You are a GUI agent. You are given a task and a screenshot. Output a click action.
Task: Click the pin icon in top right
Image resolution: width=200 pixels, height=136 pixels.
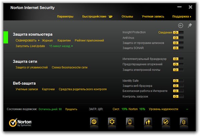pos(190,25)
